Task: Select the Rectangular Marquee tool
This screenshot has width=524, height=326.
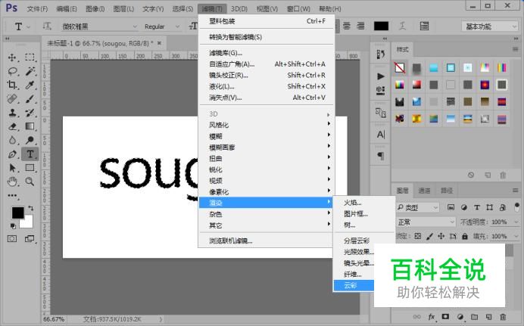Action: (30, 57)
